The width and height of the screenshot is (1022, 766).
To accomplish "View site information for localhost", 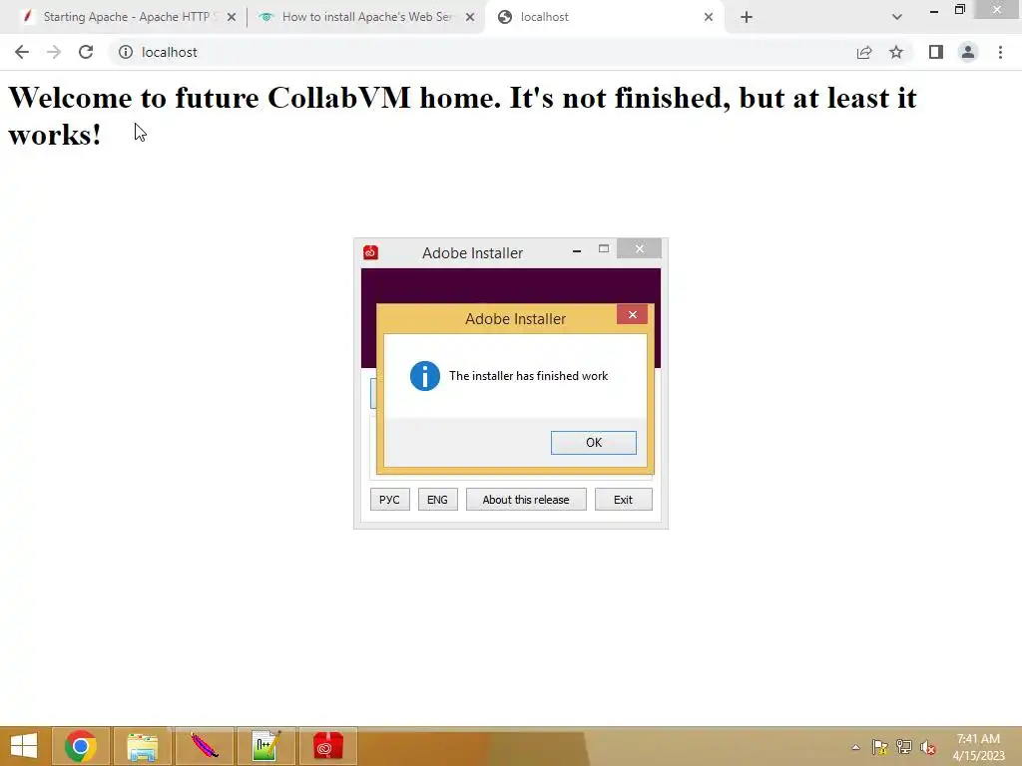I will (x=125, y=52).
